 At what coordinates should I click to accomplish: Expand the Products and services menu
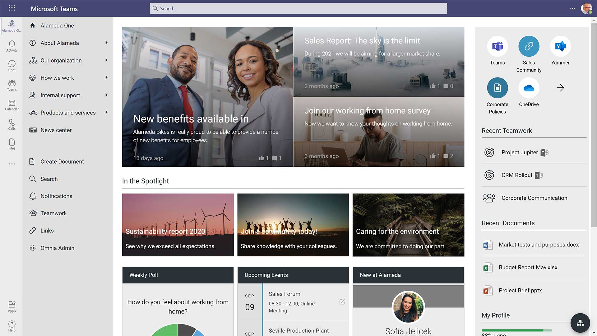(106, 112)
